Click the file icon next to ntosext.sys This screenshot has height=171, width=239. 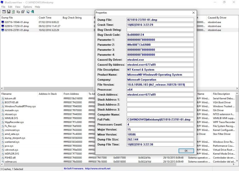3,114
